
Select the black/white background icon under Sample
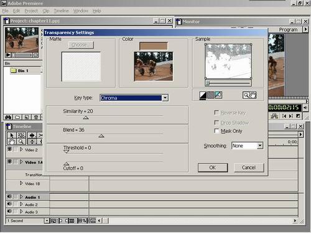203,95
